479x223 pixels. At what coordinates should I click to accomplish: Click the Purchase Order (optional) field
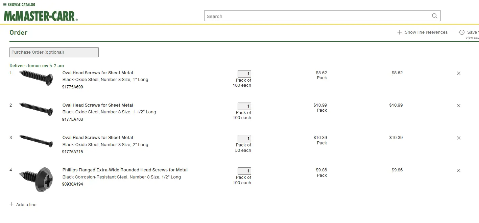54,52
